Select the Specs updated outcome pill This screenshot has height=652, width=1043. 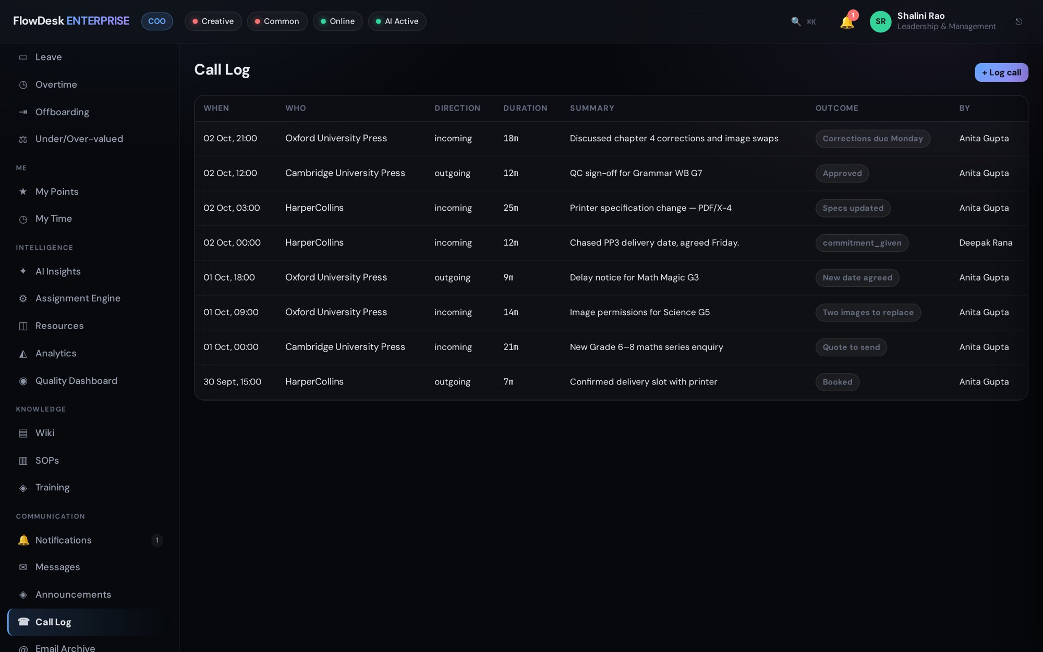853,208
